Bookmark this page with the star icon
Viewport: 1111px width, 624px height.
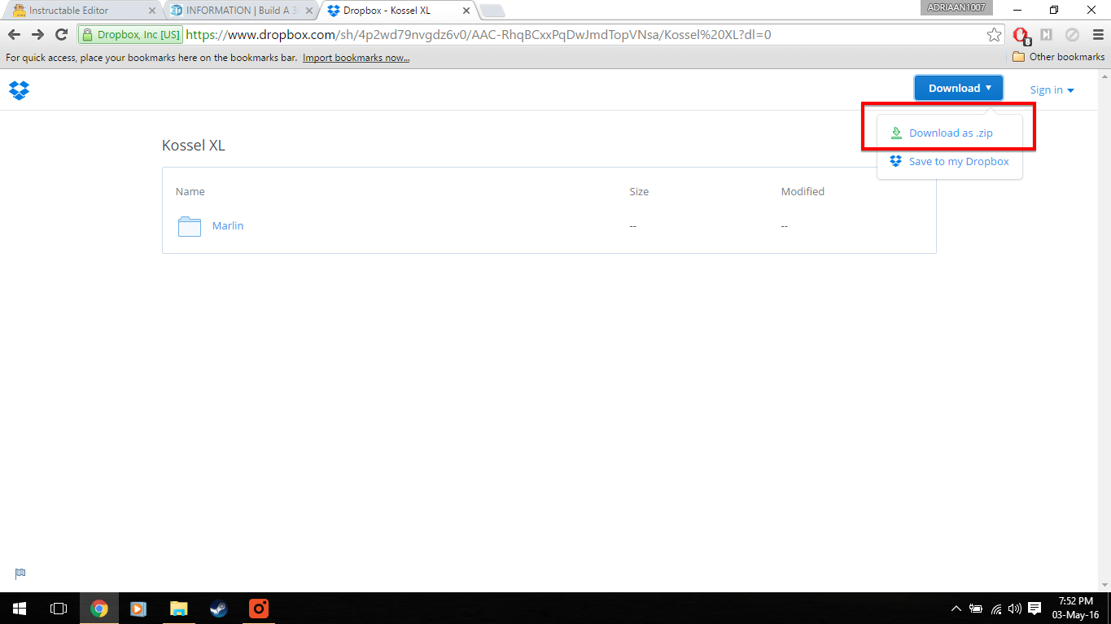click(995, 35)
